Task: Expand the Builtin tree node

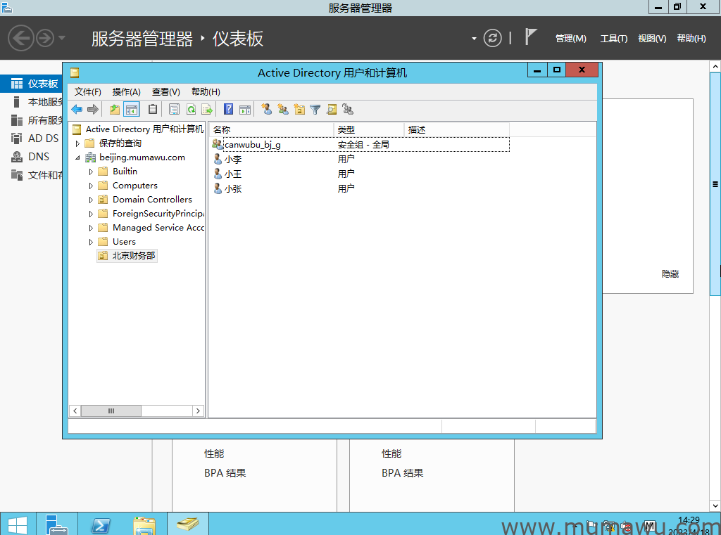Action: pos(91,172)
